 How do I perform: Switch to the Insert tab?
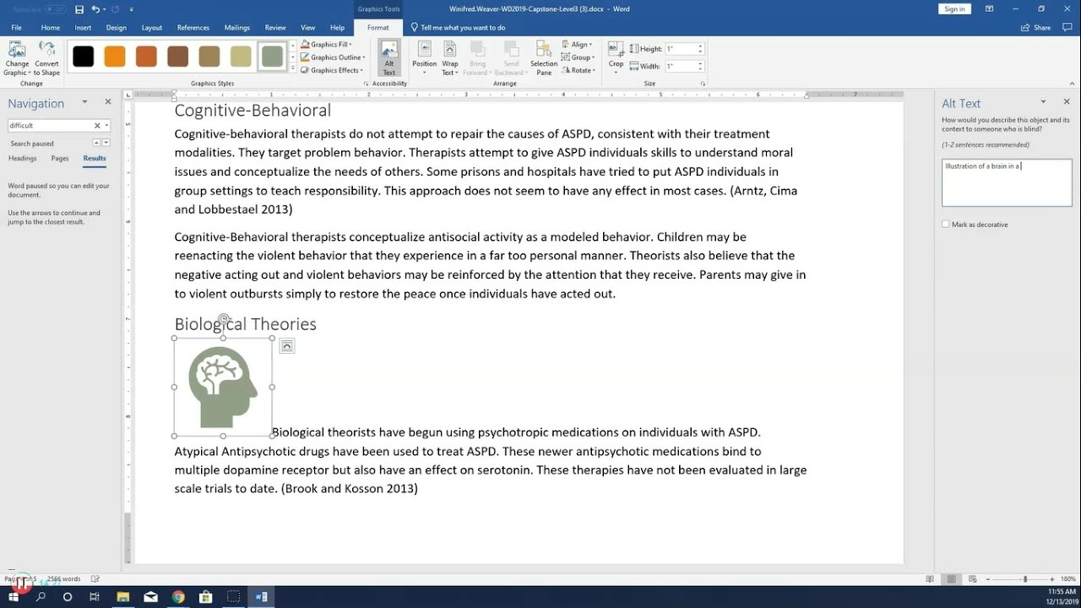(83, 28)
